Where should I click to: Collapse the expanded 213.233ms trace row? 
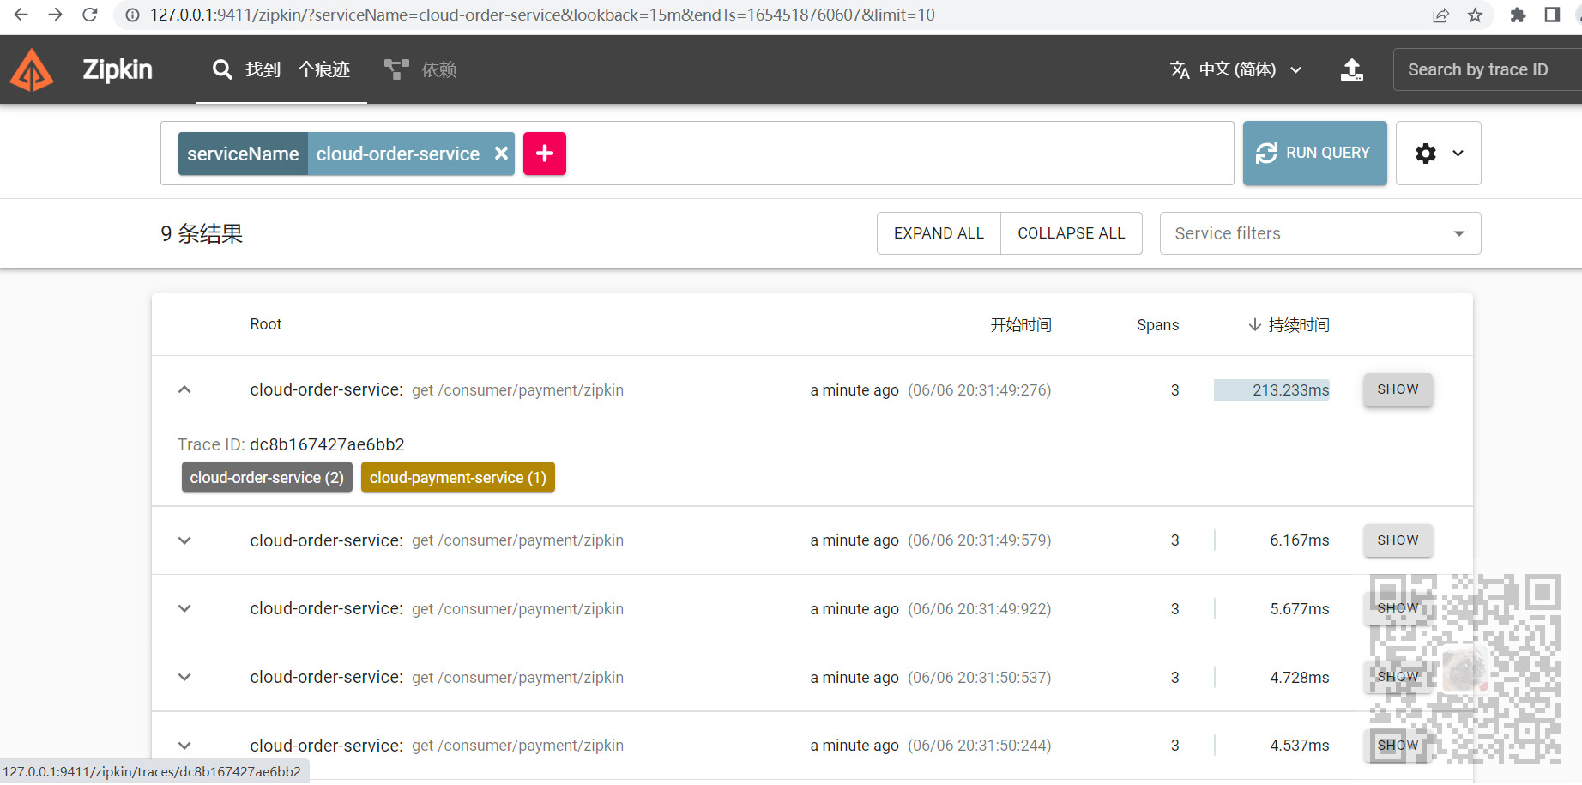coord(184,389)
